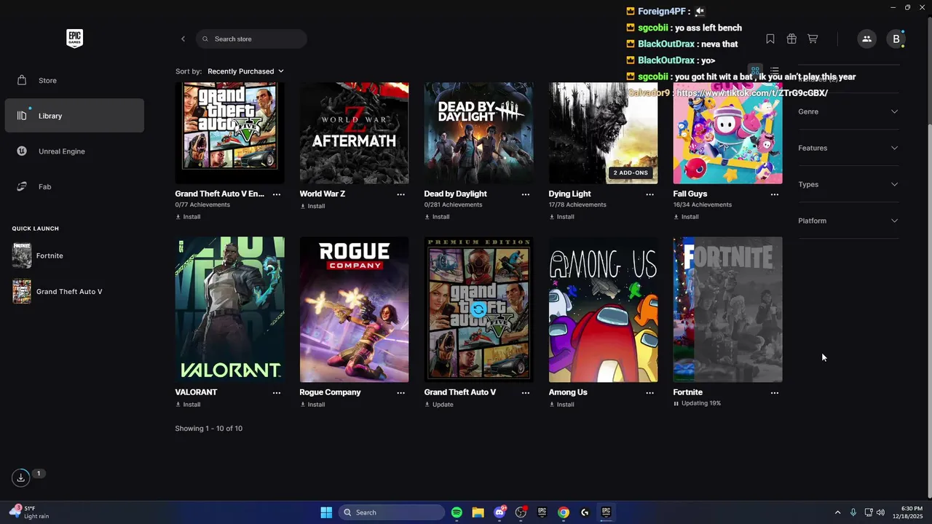
Task: Click the refresh icon on GTA V Premium cover
Action: point(478,309)
